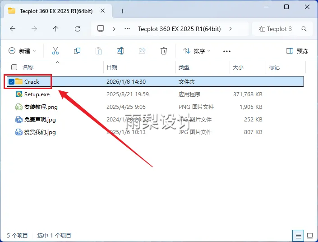The width and height of the screenshot is (318, 242).
Task: Go forward with the right arrow
Action: pyautogui.click(x=34, y=29)
